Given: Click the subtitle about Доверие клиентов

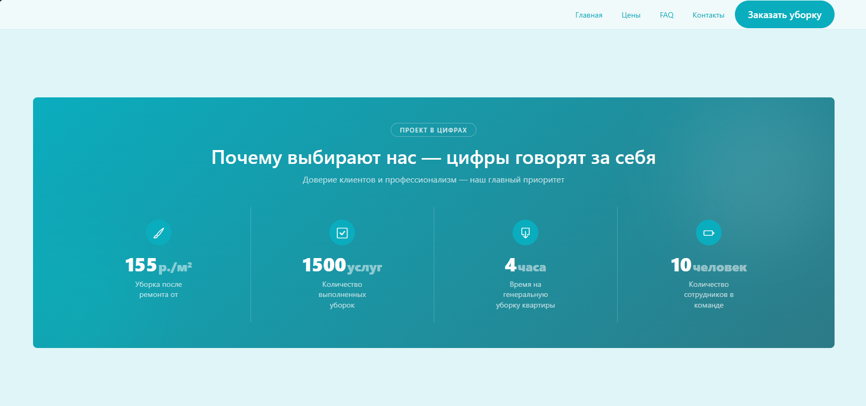Looking at the screenshot, I should pyautogui.click(x=433, y=180).
